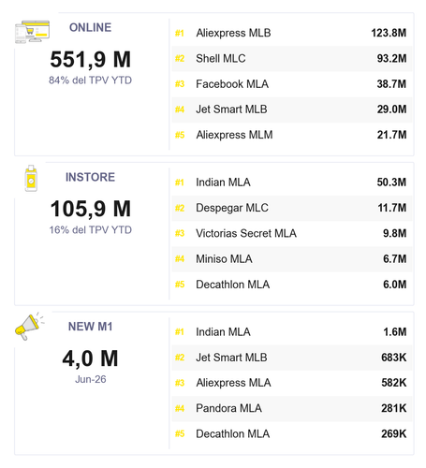Select the Aliexpress MLB row
The height and width of the screenshot is (468, 426).
coord(292,33)
